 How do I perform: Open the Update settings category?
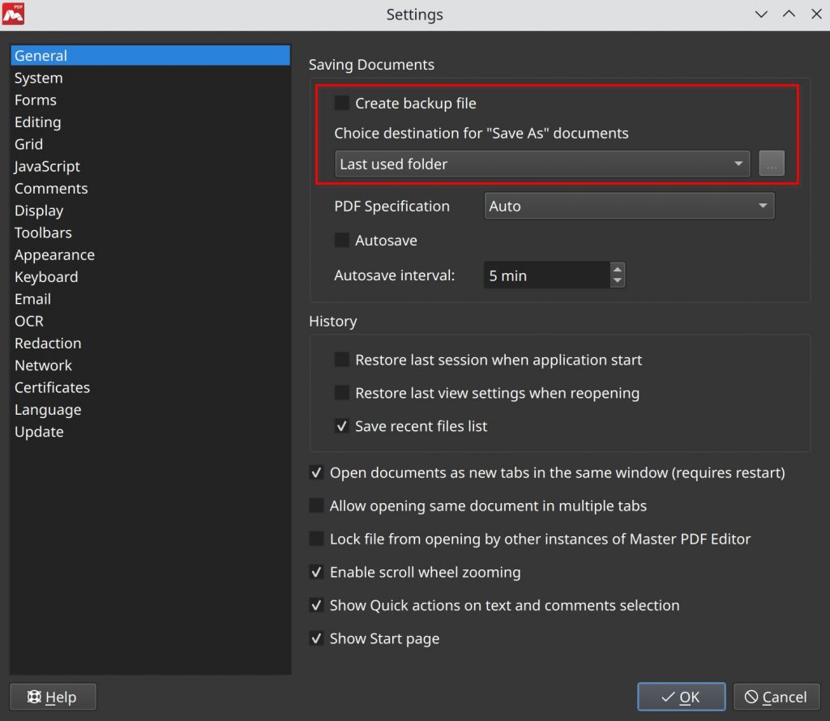150,432
